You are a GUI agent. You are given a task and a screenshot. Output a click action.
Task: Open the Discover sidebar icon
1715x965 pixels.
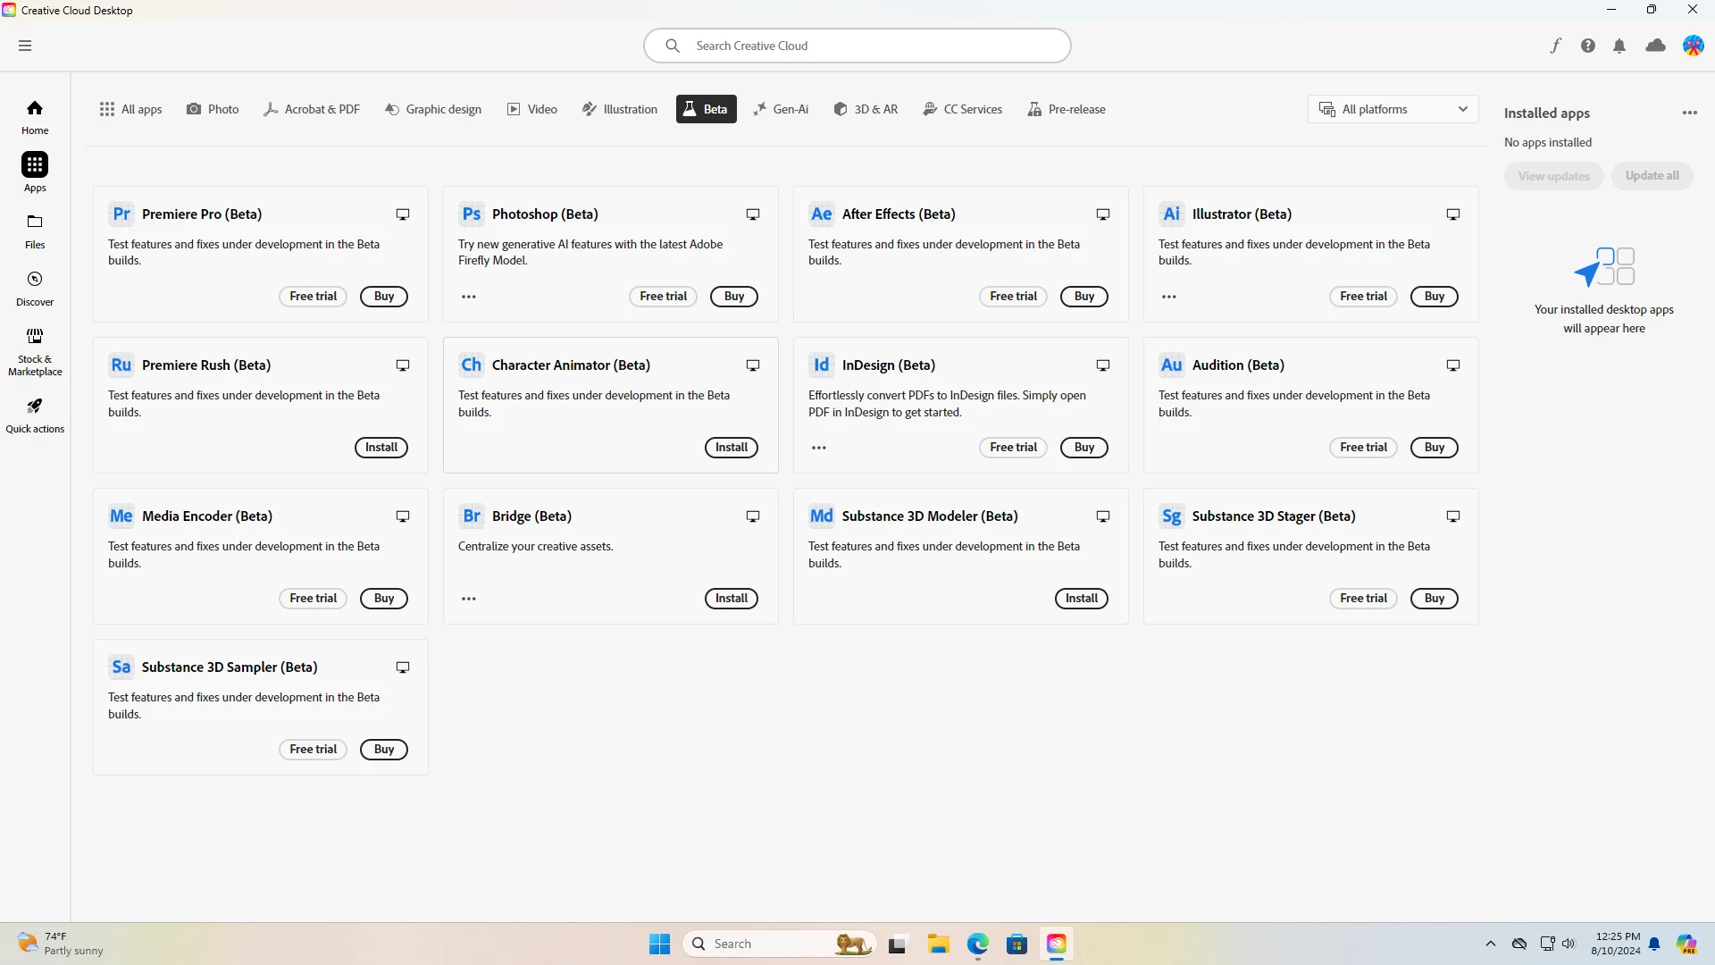tap(35, 288)
